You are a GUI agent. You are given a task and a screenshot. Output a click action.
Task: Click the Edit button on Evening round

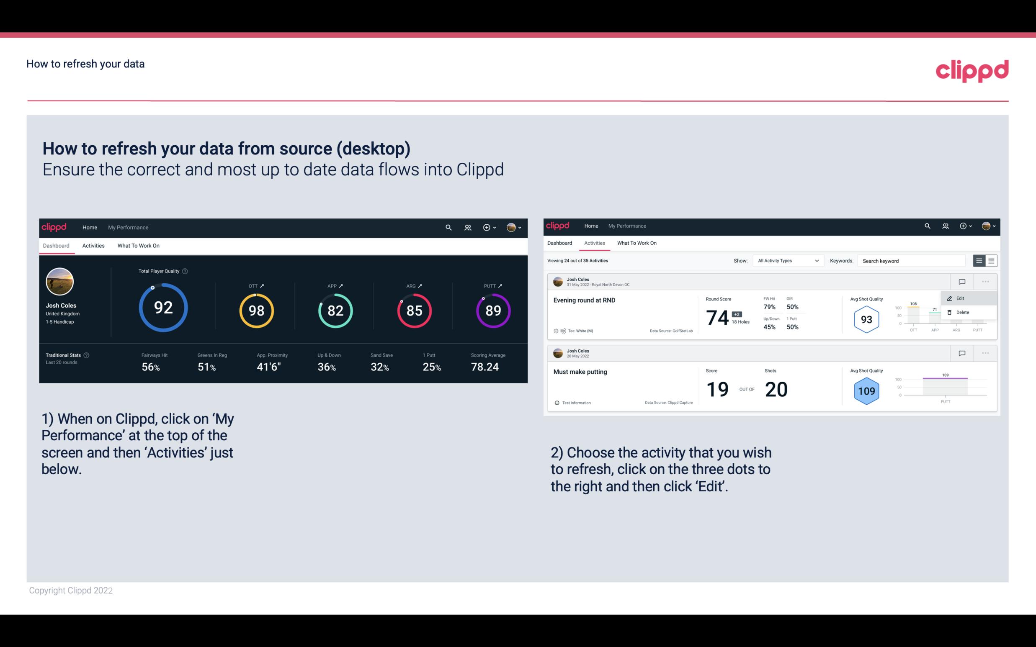[x=961, y=298]
